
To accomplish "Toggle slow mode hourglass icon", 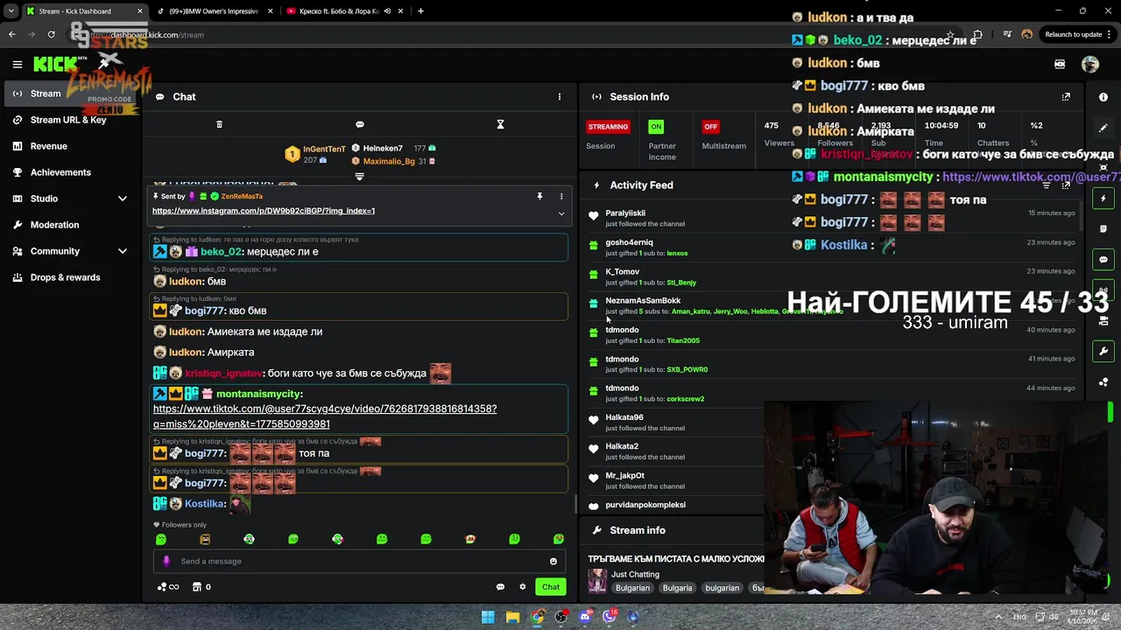I will 500,124.
